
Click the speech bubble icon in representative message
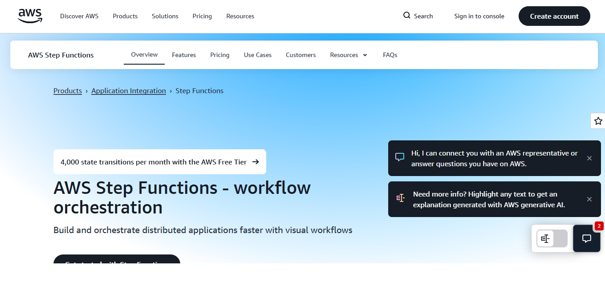pyautogui.click(x=399, y=157)
